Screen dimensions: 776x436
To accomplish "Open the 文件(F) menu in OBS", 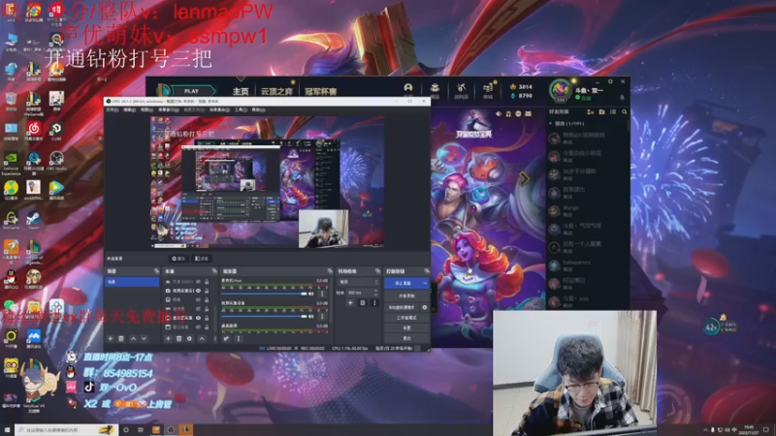I will 113,109.
